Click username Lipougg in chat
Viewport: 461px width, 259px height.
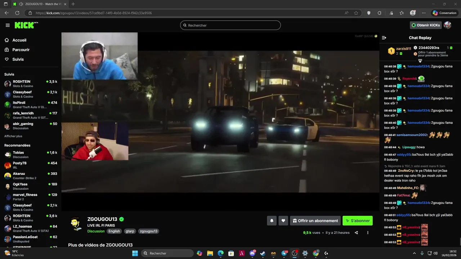point(409,147)
